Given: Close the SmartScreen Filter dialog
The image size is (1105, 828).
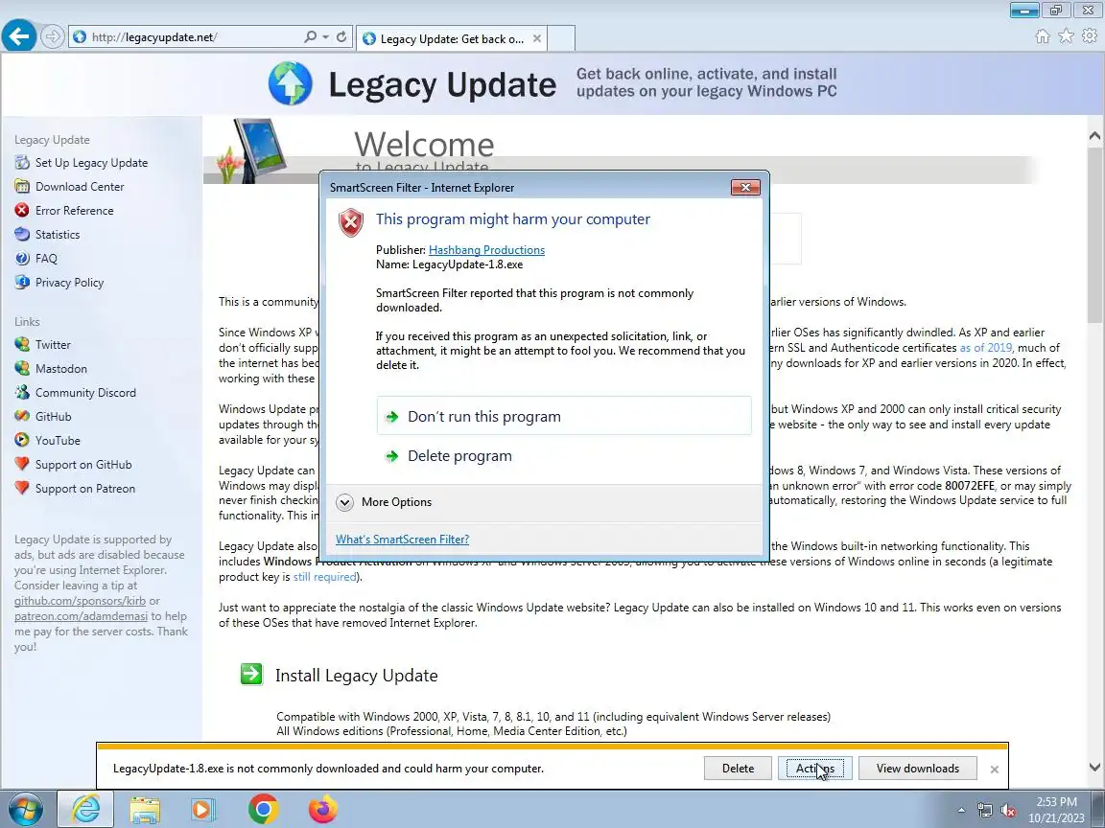Looking at the screenshot, I should coord(745,187).
